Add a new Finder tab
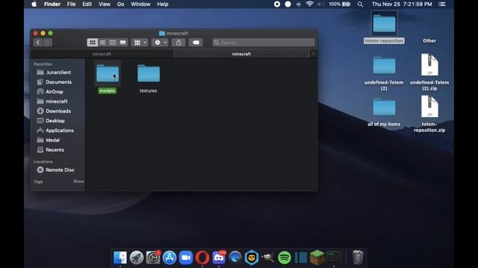Image resolution: width=478 pixels, height=268 pixels. coord(313,54)
